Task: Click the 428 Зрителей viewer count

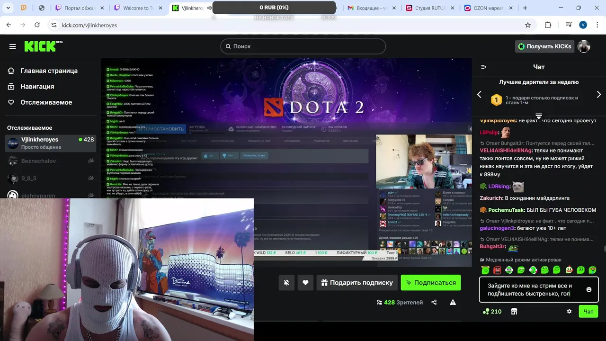Action: [x=400, y=302]
